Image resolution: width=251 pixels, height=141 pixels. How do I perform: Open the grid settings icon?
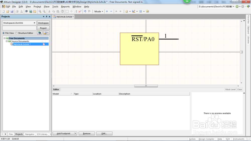coord(141,11)
